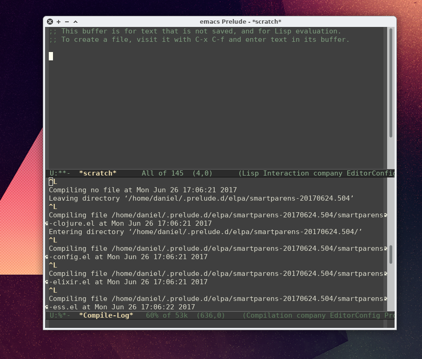Click the ^L marker at the top of Compile-Log
Image resolution: width=422 pixels, height=359 pixels.
[53, 182]
